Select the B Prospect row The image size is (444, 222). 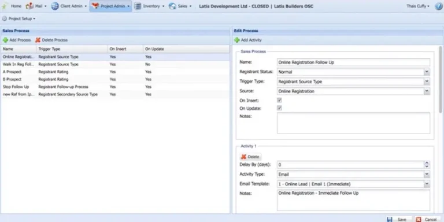tap(115, 79)
